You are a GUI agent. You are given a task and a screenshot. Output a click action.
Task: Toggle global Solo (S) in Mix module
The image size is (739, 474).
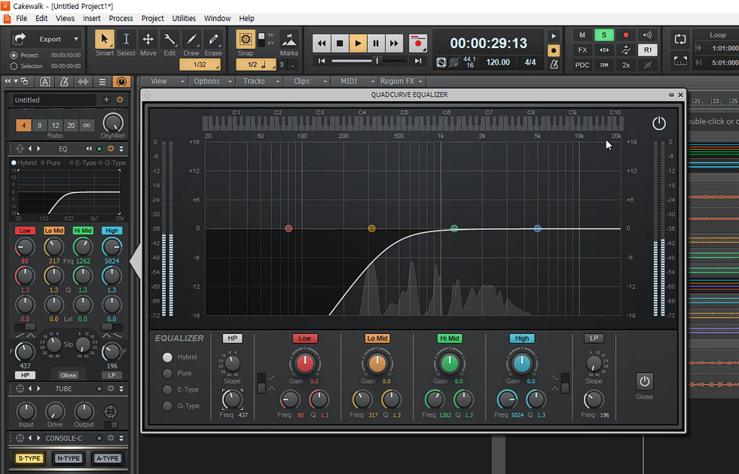pyautogui.click(x=603, y=35)
